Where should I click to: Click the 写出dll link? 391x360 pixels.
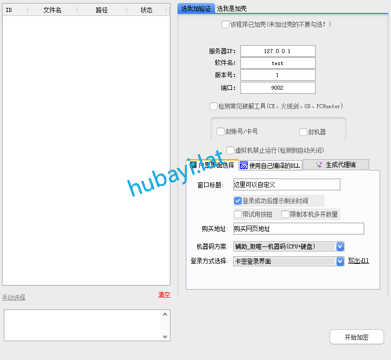(358, 261)
